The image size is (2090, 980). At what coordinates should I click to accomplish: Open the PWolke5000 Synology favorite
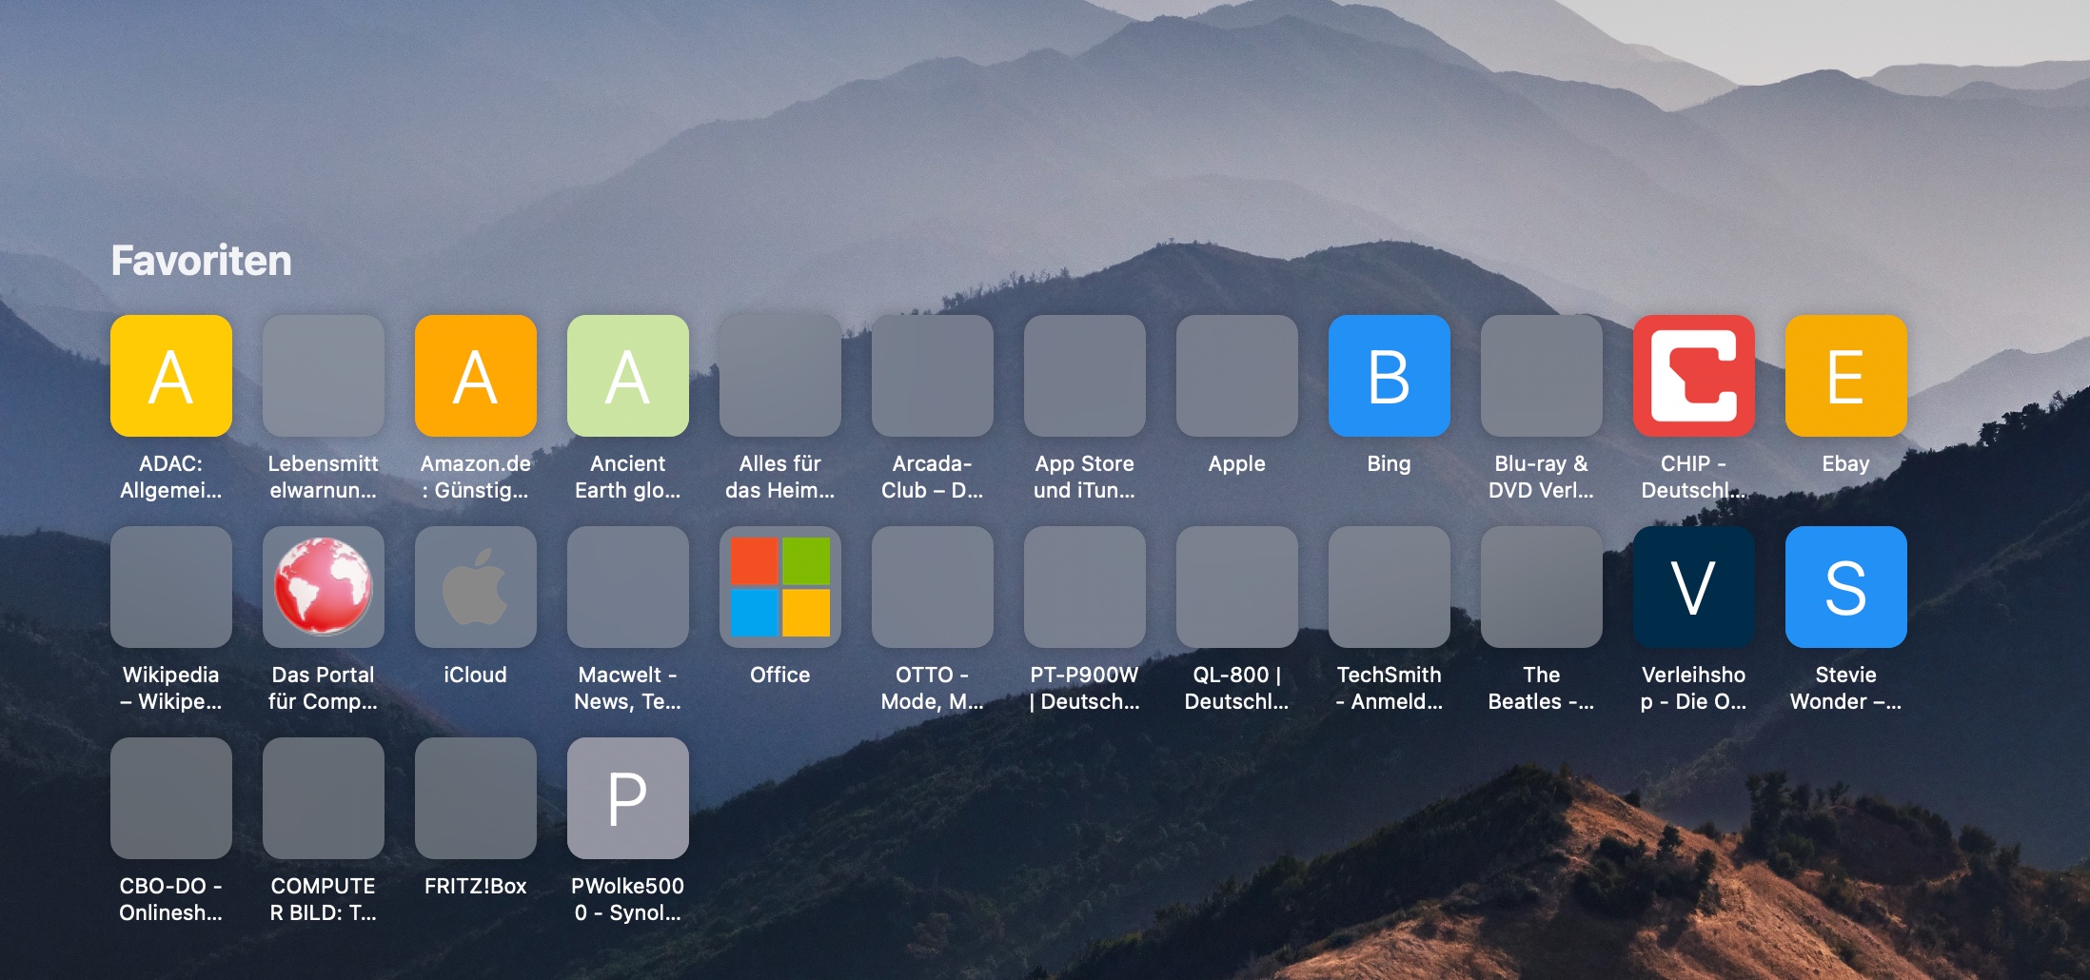[x=628, y=798]
